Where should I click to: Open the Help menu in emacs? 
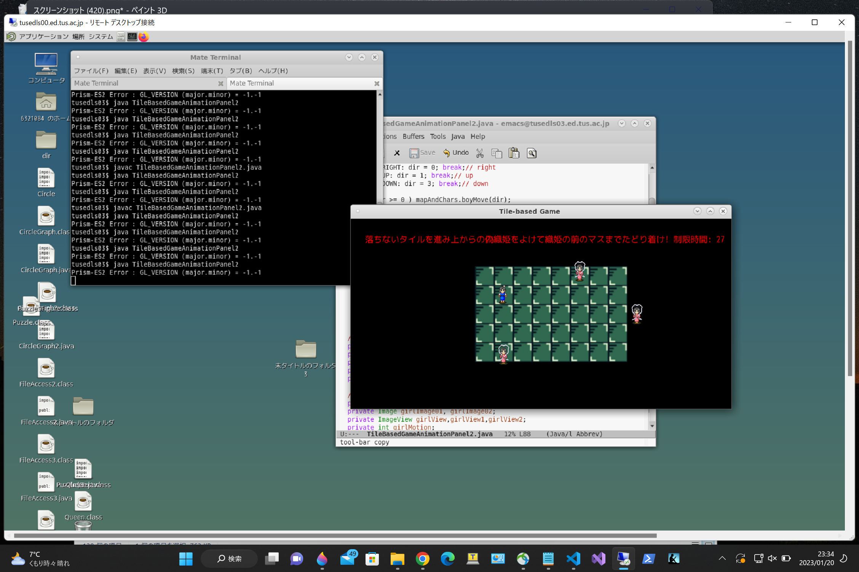[x=477, y=136]
